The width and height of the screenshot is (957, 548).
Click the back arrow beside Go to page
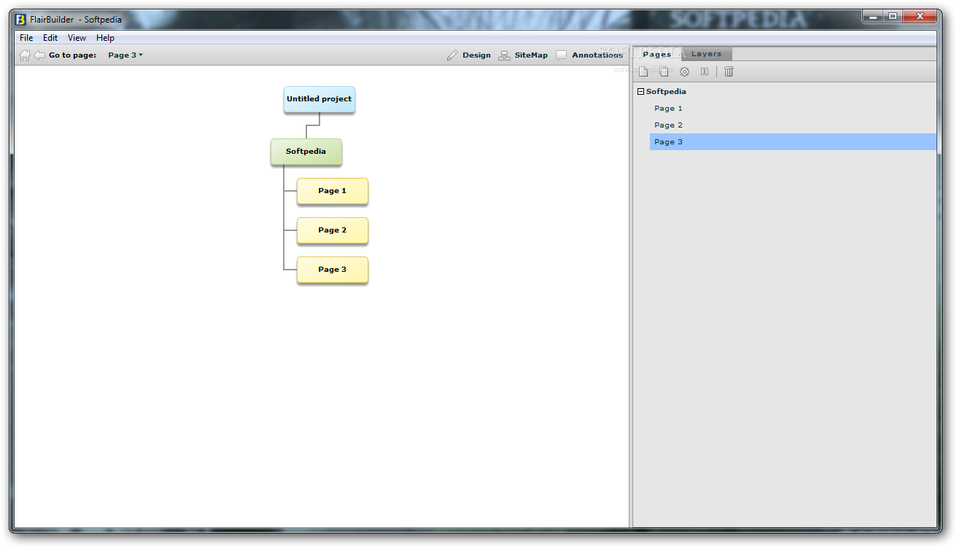(39, 55)
